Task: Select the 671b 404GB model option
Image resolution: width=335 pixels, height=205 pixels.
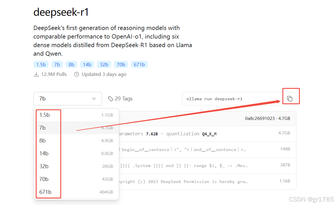Action: pyautogui.click(x=76, y=192)
